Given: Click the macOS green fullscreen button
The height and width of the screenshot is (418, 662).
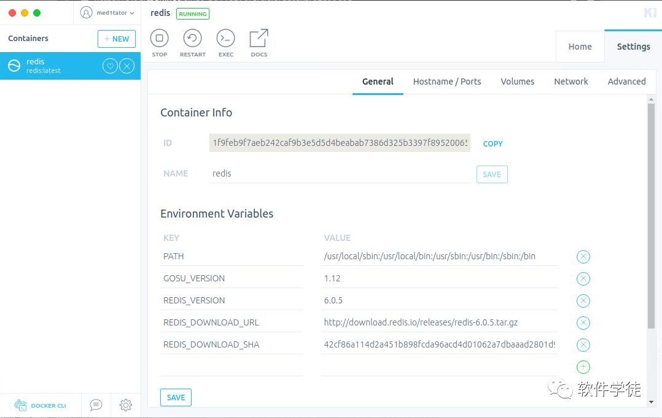Looking at the screenshot, I should (37, 13).
